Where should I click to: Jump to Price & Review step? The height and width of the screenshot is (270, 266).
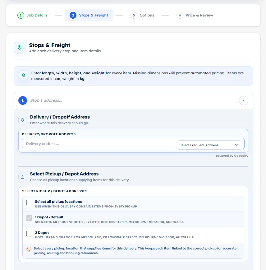pos(195,15)
